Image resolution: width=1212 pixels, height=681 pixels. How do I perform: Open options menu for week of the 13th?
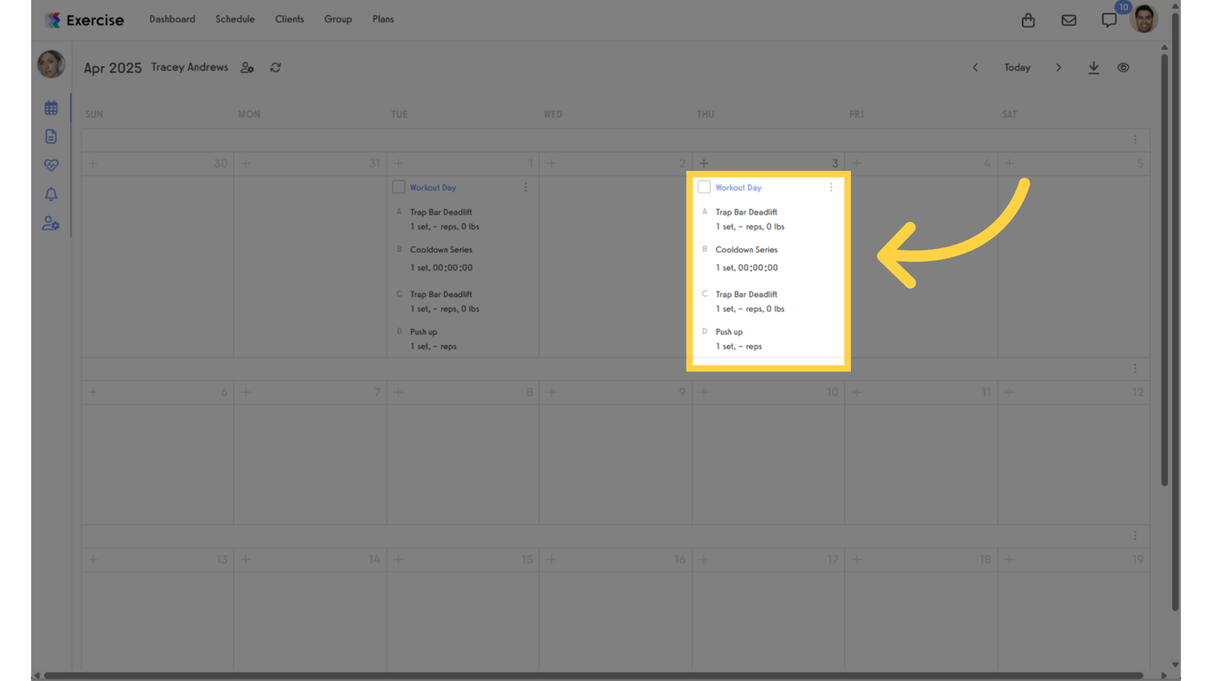(1135, 536)
